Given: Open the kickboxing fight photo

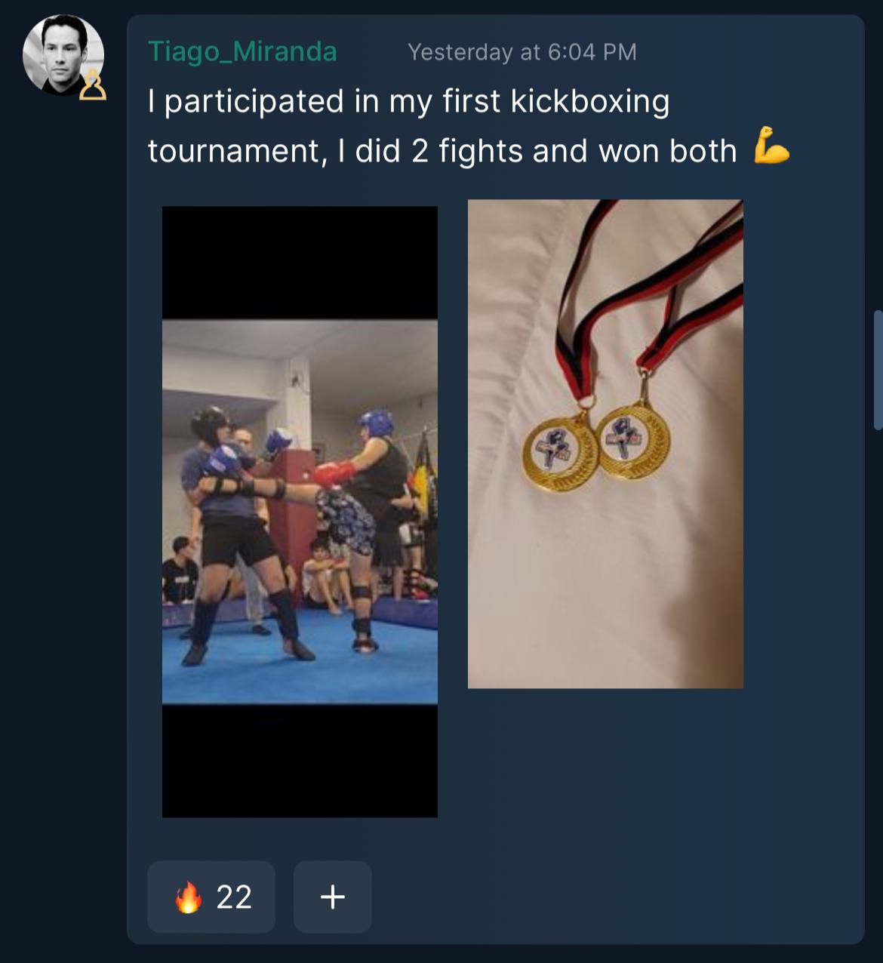Looking at the screenshot, I should pyautogui.click(x=300, y=512).
